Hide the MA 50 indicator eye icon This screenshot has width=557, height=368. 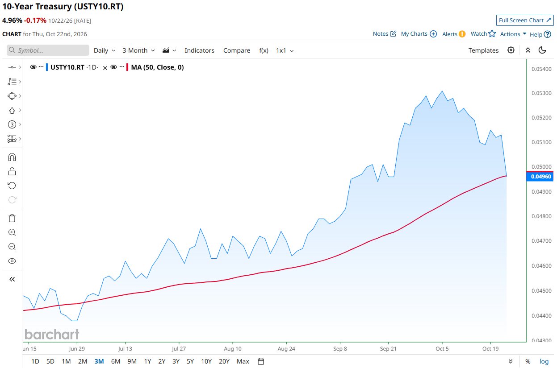point(114,67)
